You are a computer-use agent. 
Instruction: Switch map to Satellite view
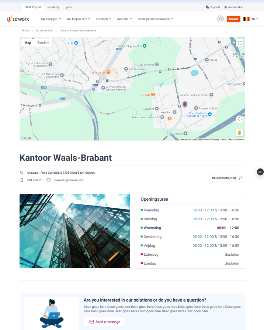pyautogui.click(x=43, y=43)
